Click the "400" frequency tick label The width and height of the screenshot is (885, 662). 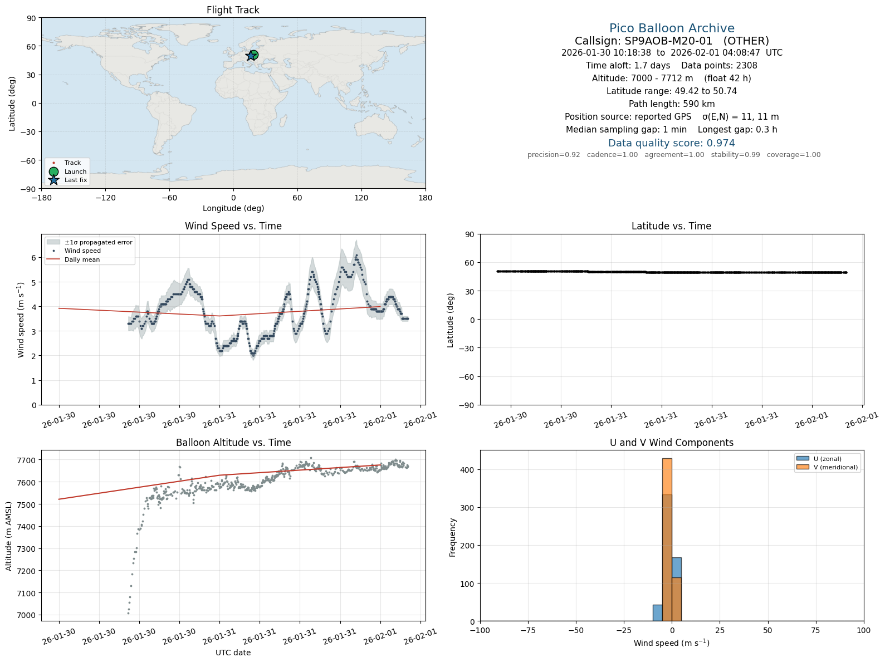[468, 470]
